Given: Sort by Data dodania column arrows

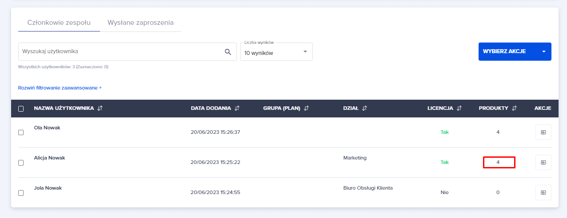Looking at the screenshot, I should pyautogui.click(x=237, y=108).
